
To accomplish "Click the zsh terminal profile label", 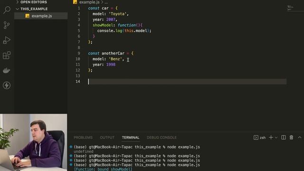I will pos(263,138).
